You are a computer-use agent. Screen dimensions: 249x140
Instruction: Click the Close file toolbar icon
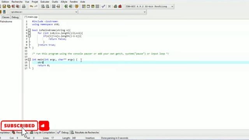point(13,6)
